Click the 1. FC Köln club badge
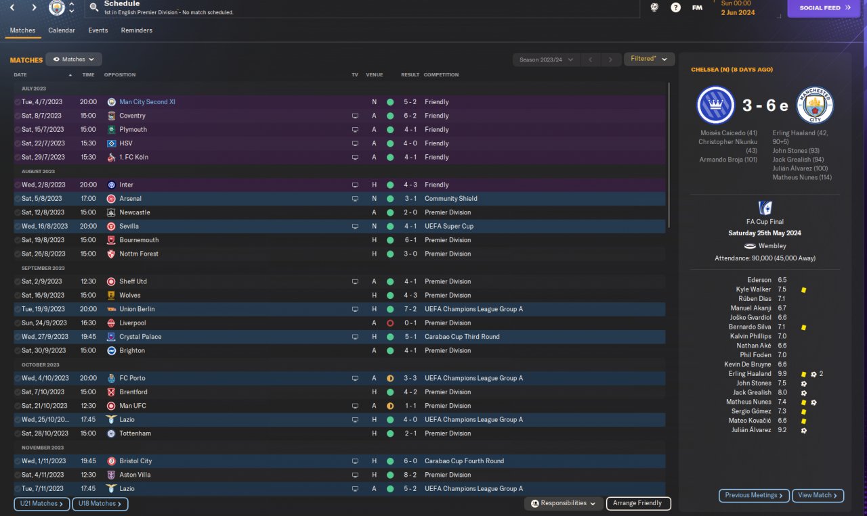867x516 pixels. pos(112,157)
